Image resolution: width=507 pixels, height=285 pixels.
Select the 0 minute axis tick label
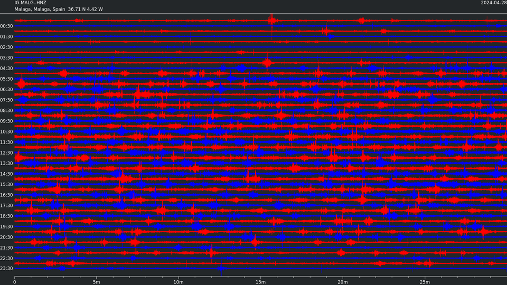click(x=15, y=282)
